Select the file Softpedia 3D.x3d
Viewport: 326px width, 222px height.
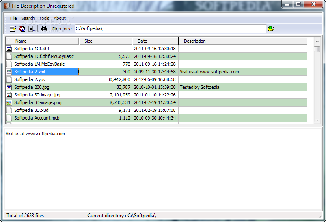31,110
